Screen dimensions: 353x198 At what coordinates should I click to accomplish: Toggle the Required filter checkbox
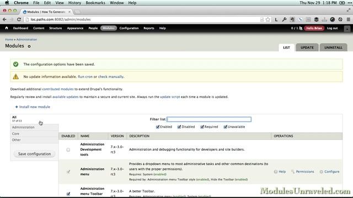[x=202, y=127]
